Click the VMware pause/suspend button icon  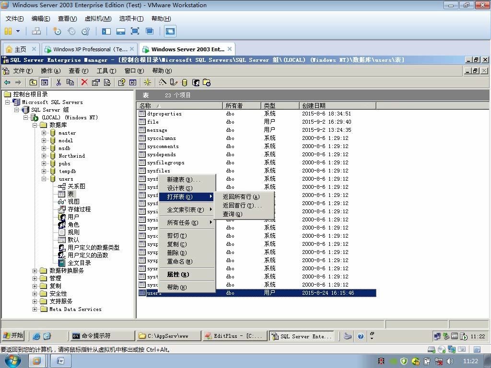(9, 31)
